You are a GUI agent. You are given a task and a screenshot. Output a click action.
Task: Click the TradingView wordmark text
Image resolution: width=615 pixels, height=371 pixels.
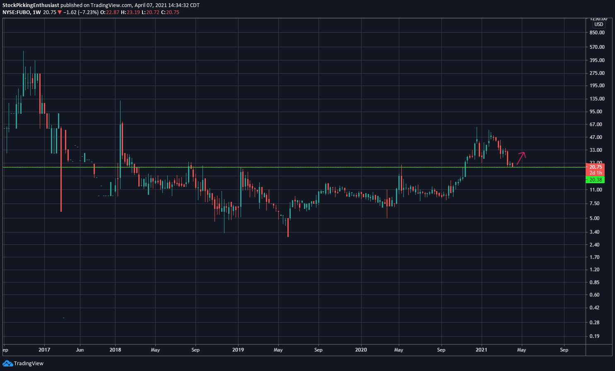(29, 364)
